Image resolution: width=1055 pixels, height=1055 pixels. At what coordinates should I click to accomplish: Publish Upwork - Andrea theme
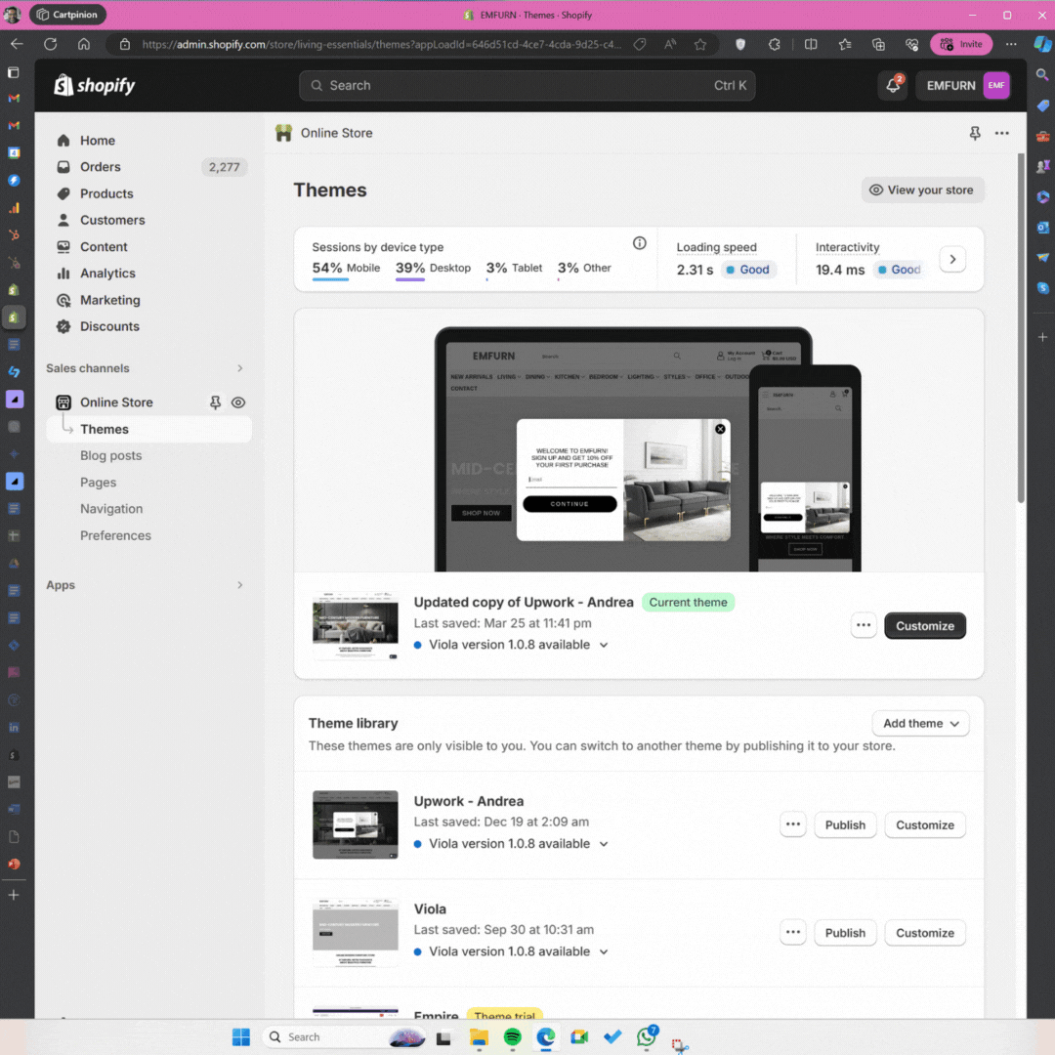click(845, 824)
